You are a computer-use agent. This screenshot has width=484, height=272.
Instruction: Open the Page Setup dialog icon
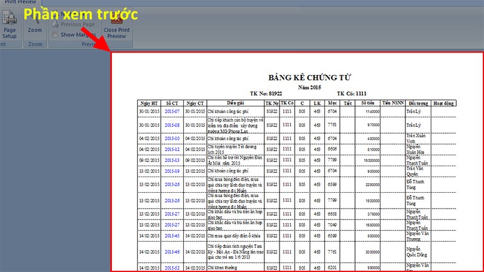[10, 18]
